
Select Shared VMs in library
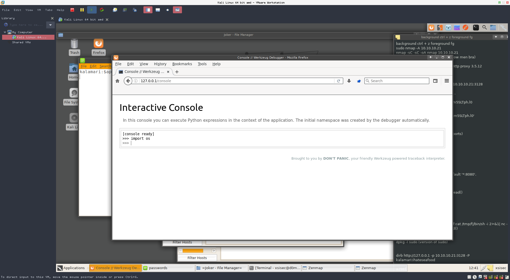pos(21,42)
